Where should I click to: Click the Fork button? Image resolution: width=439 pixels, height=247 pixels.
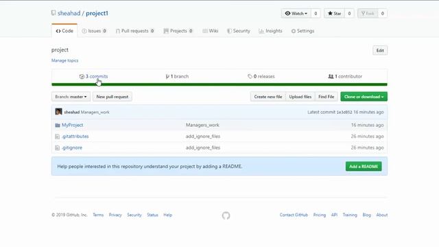tap(368, 14)
